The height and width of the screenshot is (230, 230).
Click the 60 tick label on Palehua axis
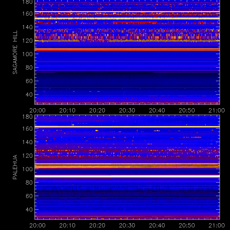pyautogui.click(x=29, y=196)
